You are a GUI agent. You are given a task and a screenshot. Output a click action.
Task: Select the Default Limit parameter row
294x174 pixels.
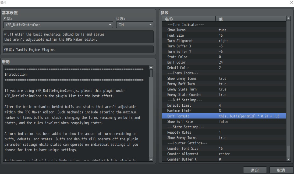click(x=224, y=106)
